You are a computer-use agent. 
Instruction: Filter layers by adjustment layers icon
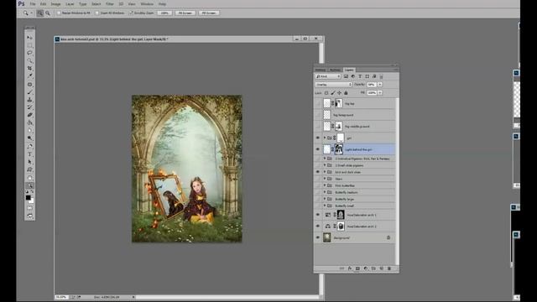[x=352, y=76]
